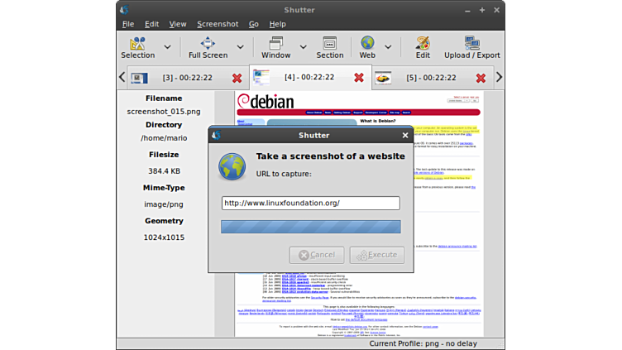This screenshot has height=350, width=622.
Task: Click the Selection capture tool icon
Action: tap(137, 43)
